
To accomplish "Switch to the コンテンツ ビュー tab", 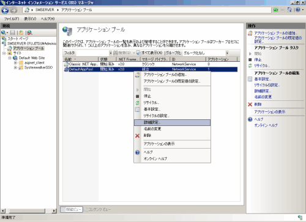I will click(x=97, y=209).
